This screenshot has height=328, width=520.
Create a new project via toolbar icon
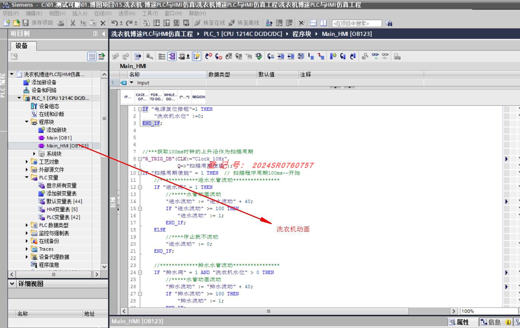pyautogui.click(x=7, y=23)
